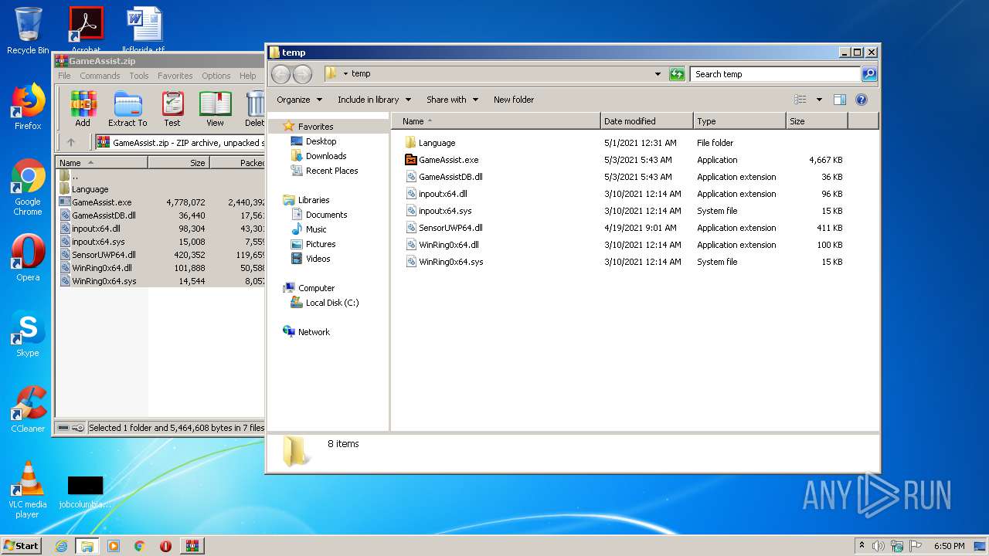The height and width of the screenshot is (556, 989).
Task: Click Explorer Forward navigation button
Action: click(x=302, y=74)
